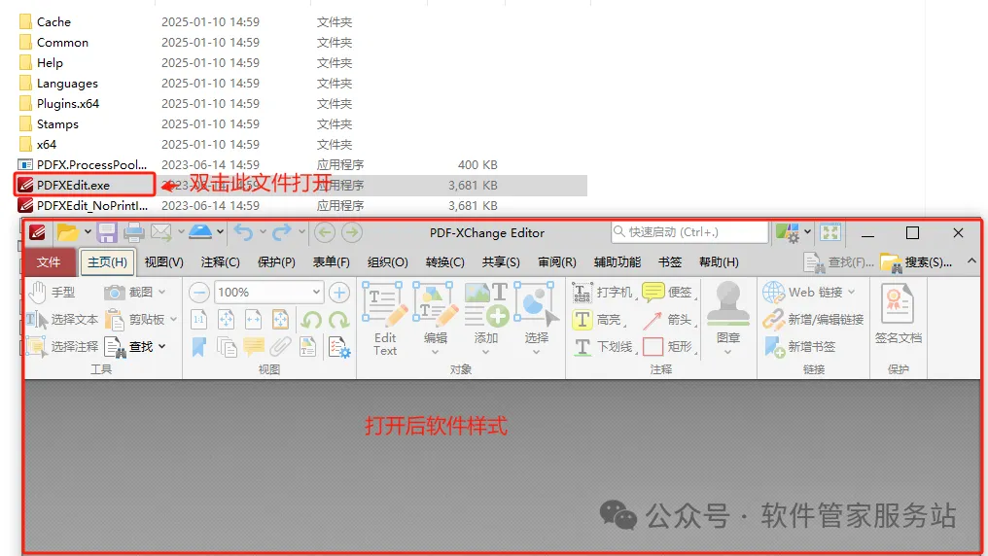Click the Sign Document icon (签名文档)

tap(898, 314)
